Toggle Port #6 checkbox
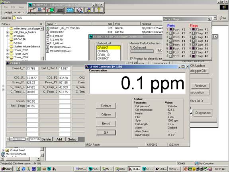This screenshot has width=229, height=172. [x=170, y=48]
